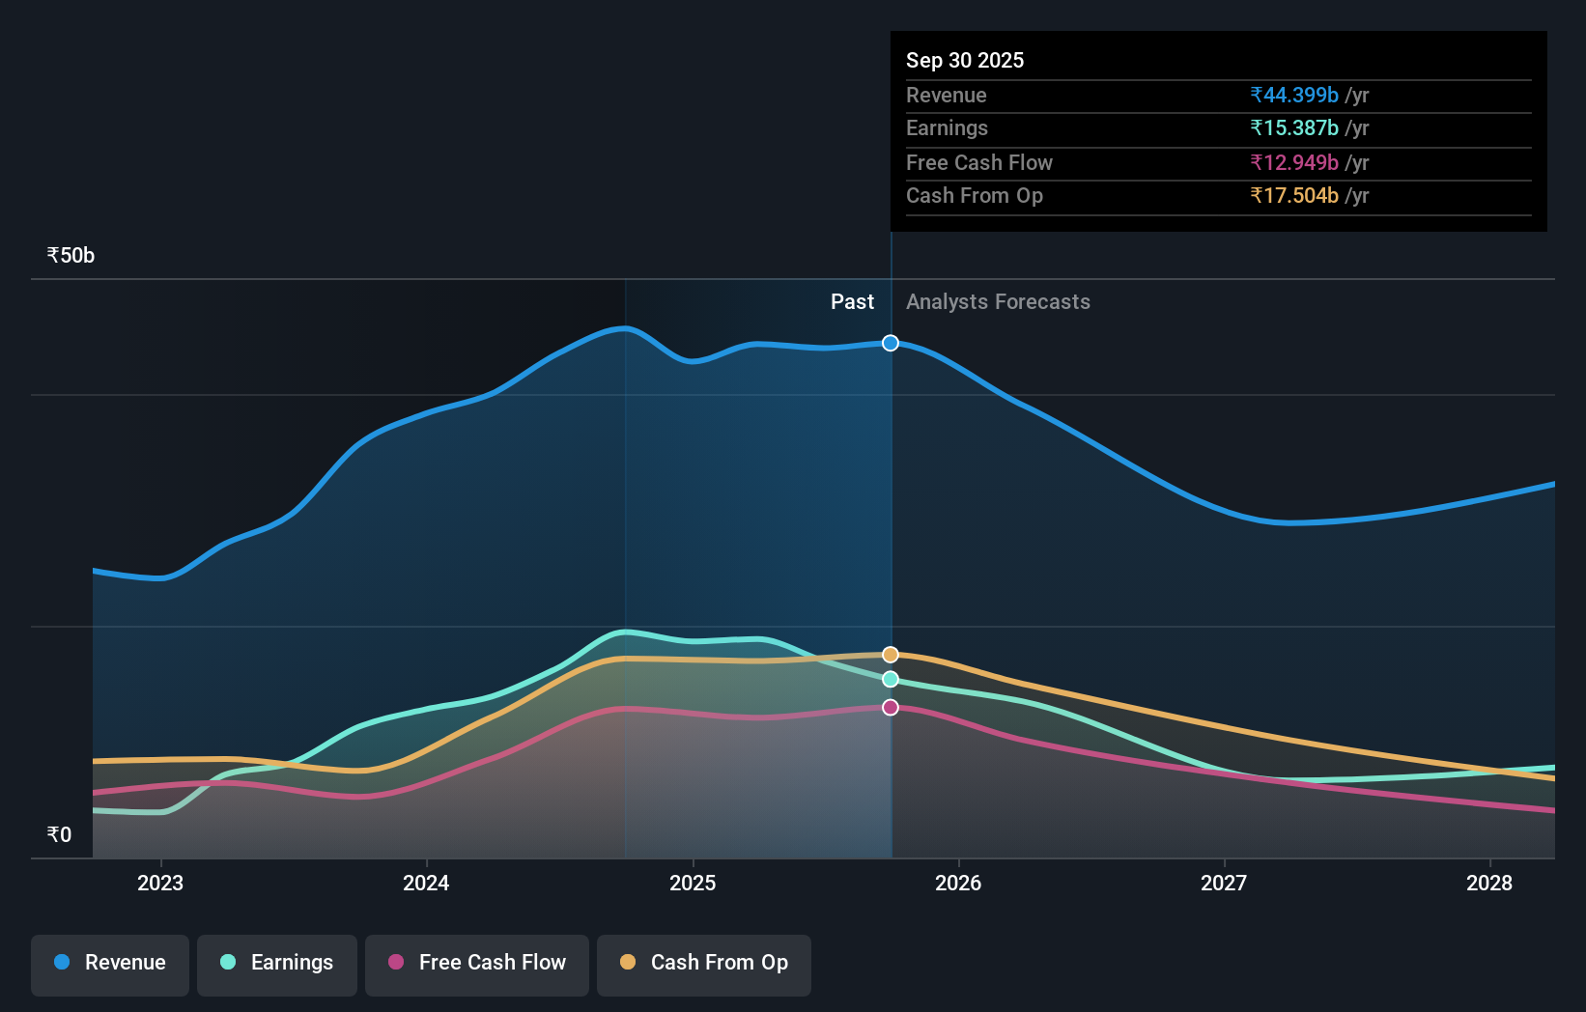Open the Free Cash Flow legend entry options
This screenshot has width=1586, height=1012.
[477, 963]
